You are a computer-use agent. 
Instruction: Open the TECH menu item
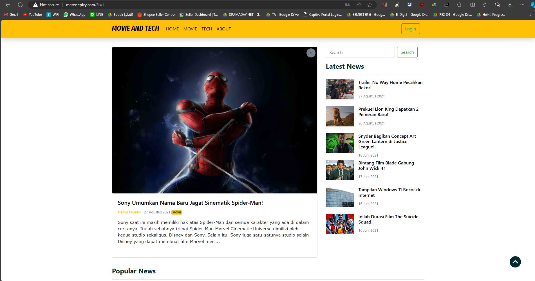coord(207,29)
